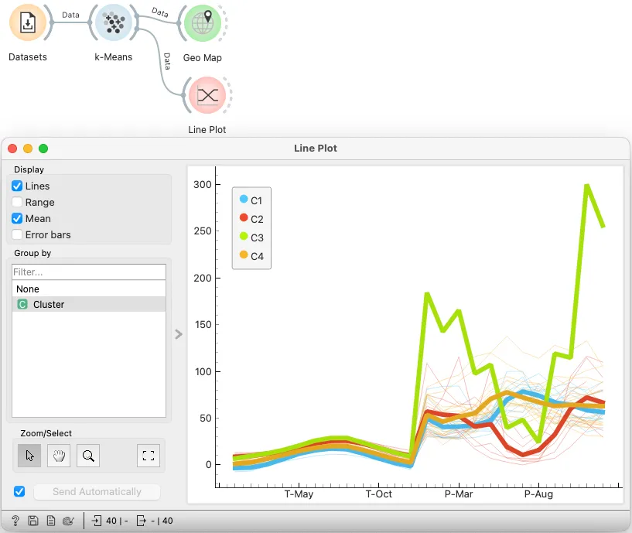Activate the arrow select tool
Screen dimensions: 632x533
(29, 456)
